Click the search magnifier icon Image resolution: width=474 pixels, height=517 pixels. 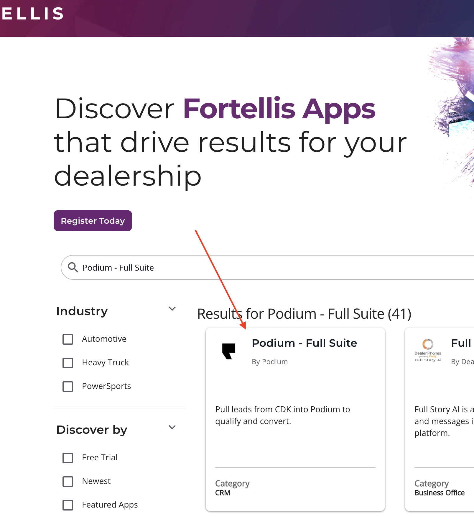[x=73, y=267]
